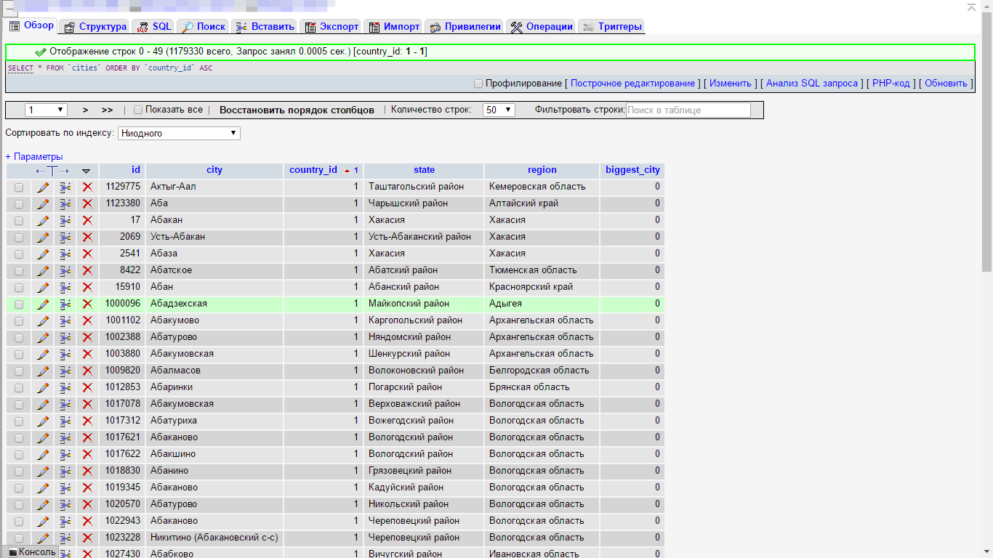The width and height of the screenshot is (993, 558).
Task: Click the Построчное редактирование link
Action: [632, 84]
